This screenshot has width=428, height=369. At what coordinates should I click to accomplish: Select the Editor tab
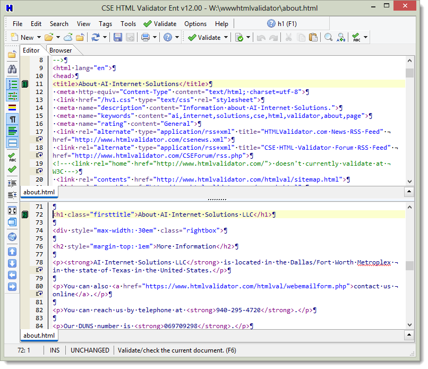click(x=31, y=50)
